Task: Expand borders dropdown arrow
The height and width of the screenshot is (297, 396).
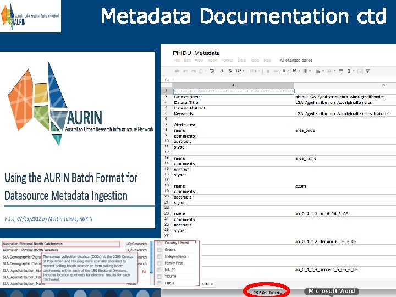Action: (310, 71)
